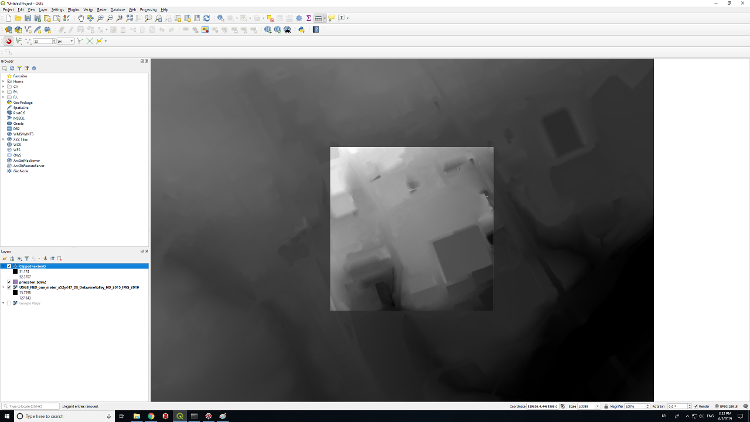750x422 pixels.
Task: Open the Identify Features tool
Action: [x=220, y=18]
